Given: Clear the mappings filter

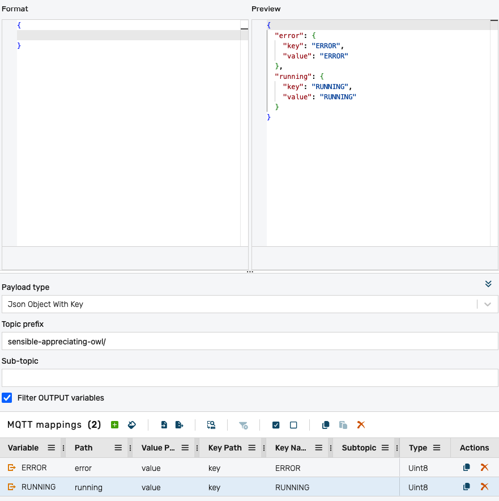Looking at the screenshot, I should pos(244,424).
